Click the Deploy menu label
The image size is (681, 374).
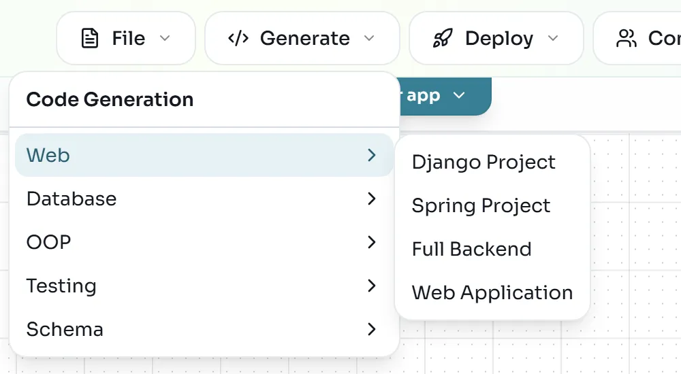tap(499, 39)
